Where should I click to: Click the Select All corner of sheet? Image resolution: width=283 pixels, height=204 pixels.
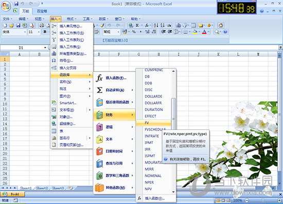pos(5,54)
